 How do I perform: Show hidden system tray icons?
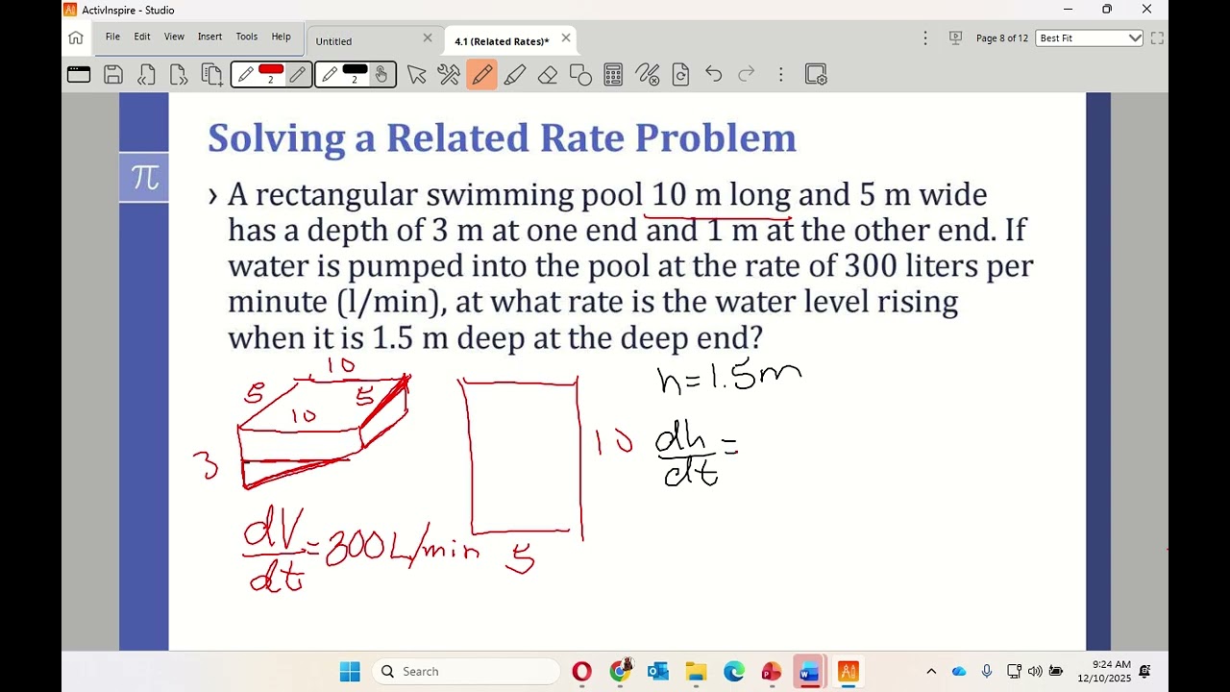pyautogui.click(x=931, y=671)
